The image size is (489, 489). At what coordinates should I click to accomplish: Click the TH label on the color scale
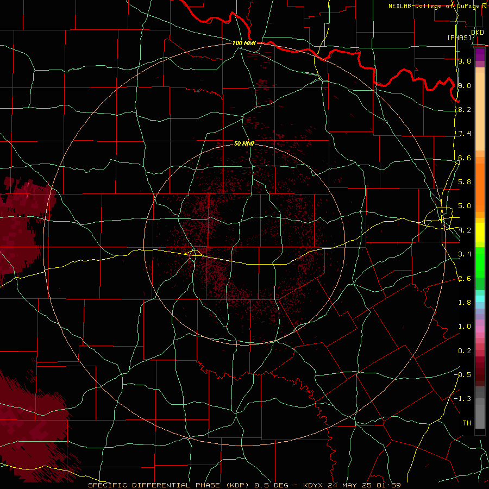click(467, 423)
